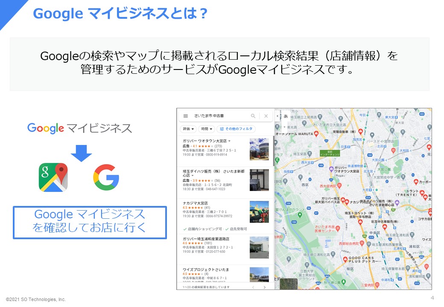The height and width of the screenshot is (307, 444).
Task: Click the purple 埼玉ダイハツ販売 さいたま新都心店 pin
Action: coord(397,203)
